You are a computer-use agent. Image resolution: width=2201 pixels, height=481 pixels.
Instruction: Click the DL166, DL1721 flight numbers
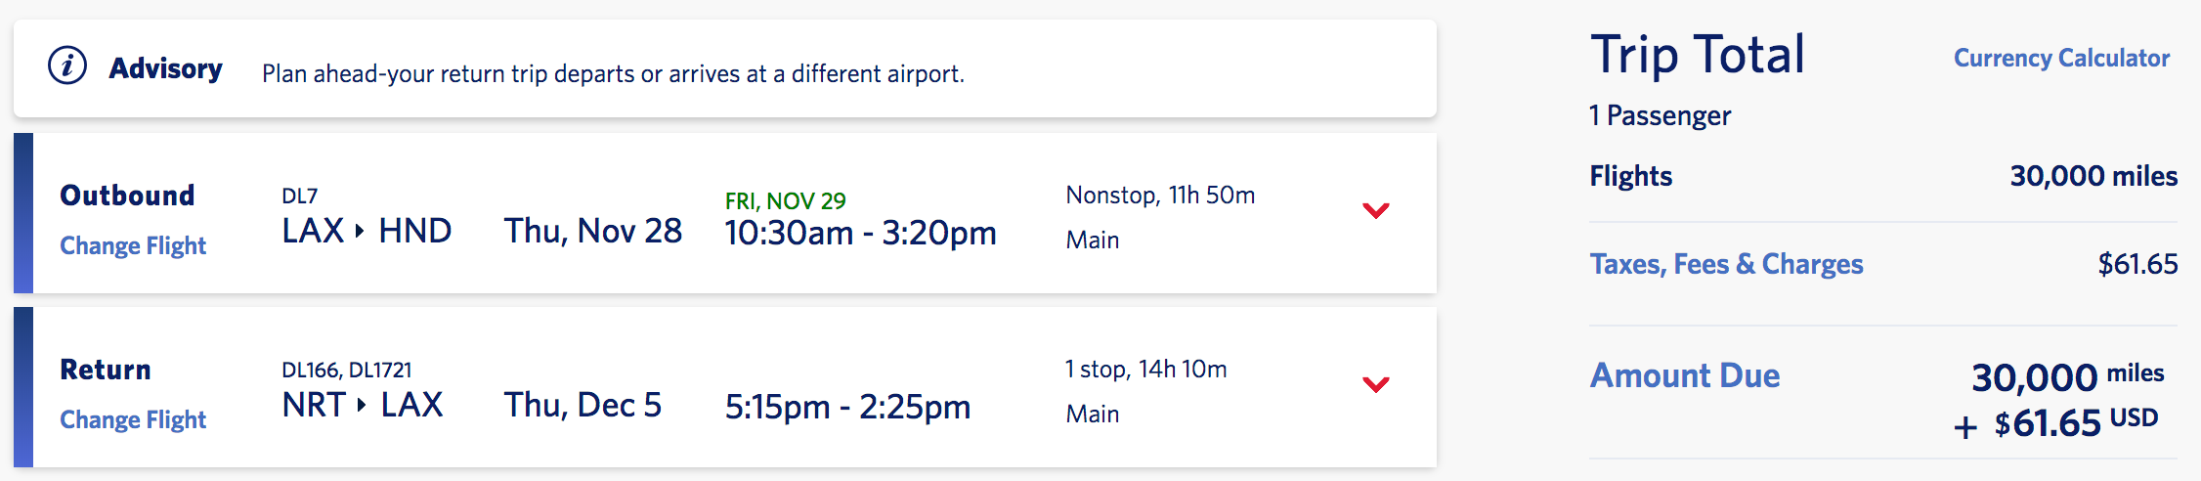346,371
